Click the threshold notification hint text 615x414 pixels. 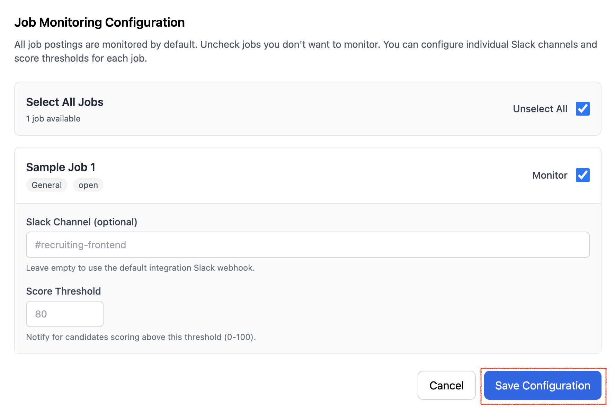tap(141, 337)
